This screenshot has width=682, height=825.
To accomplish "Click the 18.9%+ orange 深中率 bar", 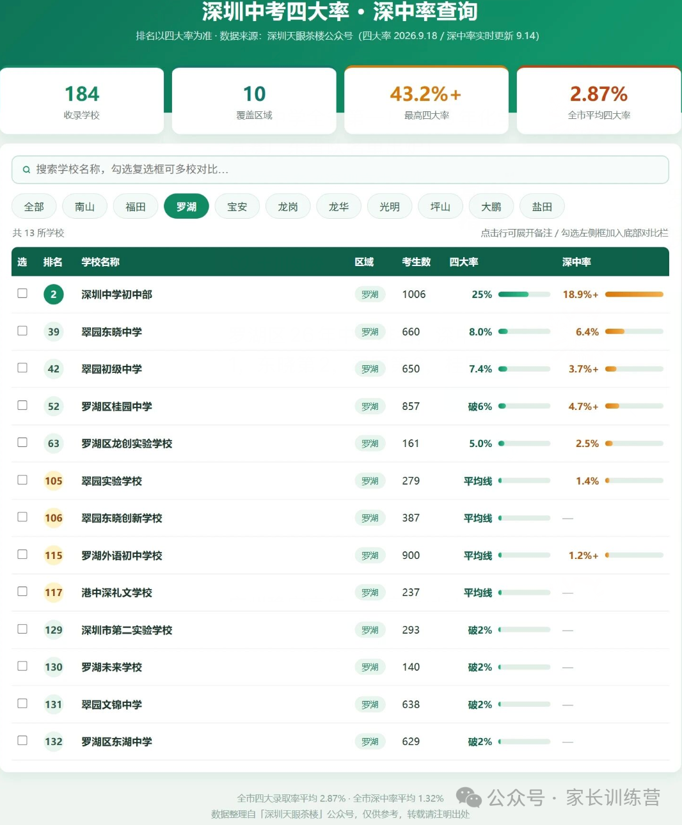I will click(x=634, y=294).
